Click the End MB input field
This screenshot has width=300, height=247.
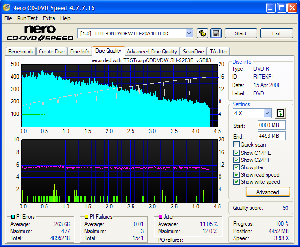click(x=271, y=136)
